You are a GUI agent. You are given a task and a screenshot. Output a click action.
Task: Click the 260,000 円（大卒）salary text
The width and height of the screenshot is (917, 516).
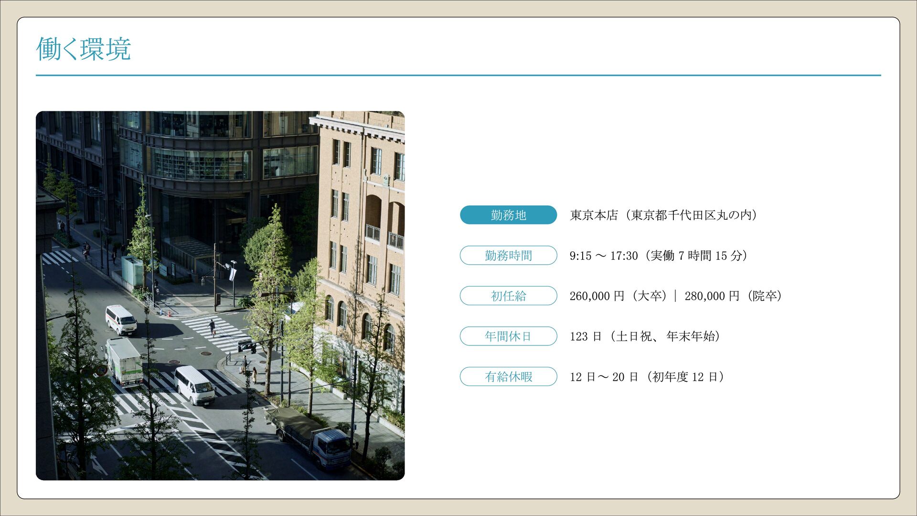618,296
